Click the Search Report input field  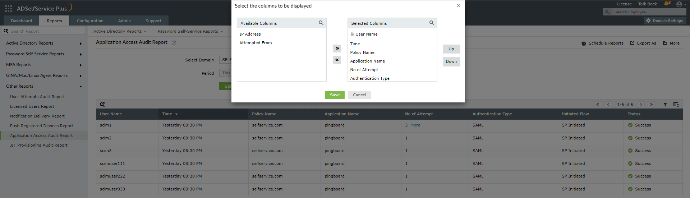47,31
